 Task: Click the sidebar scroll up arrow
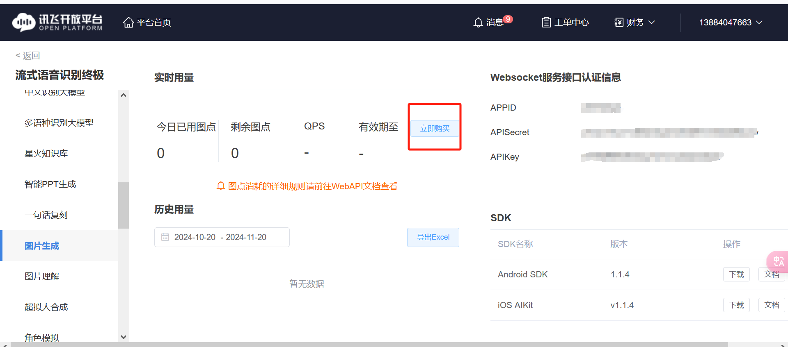point(124,95)
